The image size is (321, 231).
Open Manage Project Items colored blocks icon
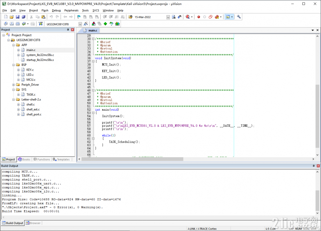tap(94, 24)
